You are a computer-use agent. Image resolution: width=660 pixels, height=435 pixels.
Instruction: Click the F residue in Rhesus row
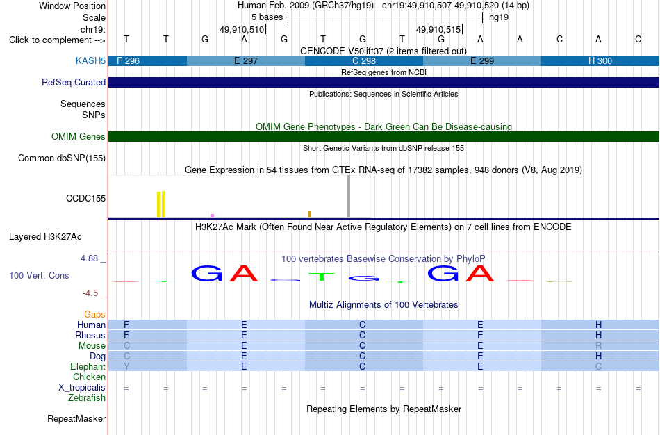126,335
